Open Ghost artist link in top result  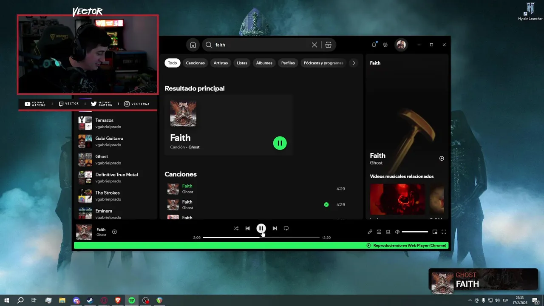click(194, 147)
